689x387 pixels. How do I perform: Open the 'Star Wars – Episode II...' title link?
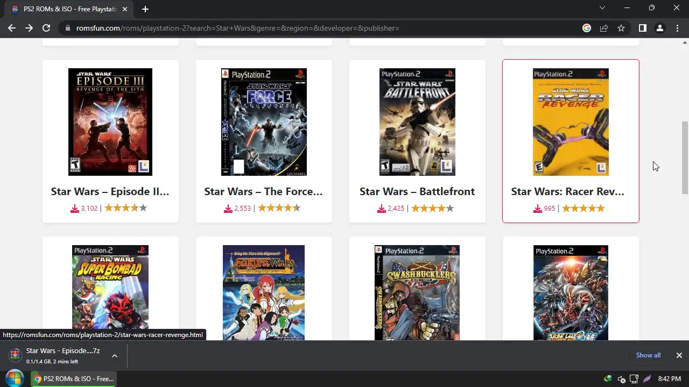point(110,191)
